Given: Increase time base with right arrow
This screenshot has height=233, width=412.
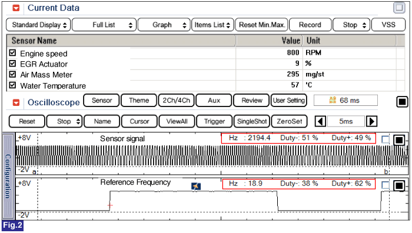Looking at the screenshot, I should pyautogui.click(x=371, y=121).
